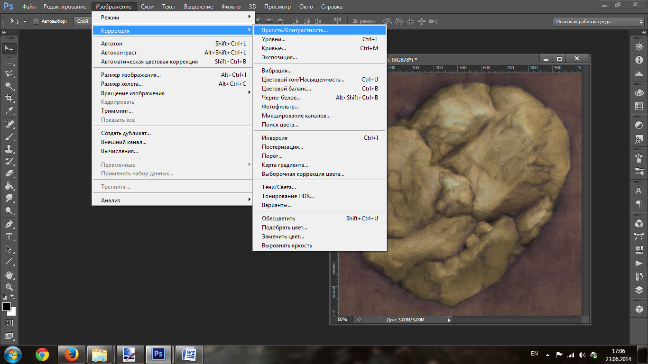The height and width of the screenshot is (364, 648).
Task: Click Размер изображения menu entry
Action: click(131, 75)
